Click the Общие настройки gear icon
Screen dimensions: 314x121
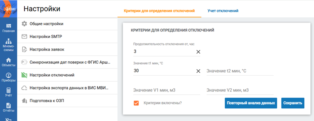pos(24,24)
